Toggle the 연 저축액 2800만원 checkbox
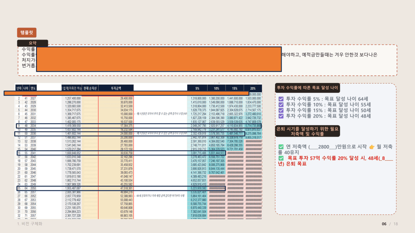 [x=281, y=147]
